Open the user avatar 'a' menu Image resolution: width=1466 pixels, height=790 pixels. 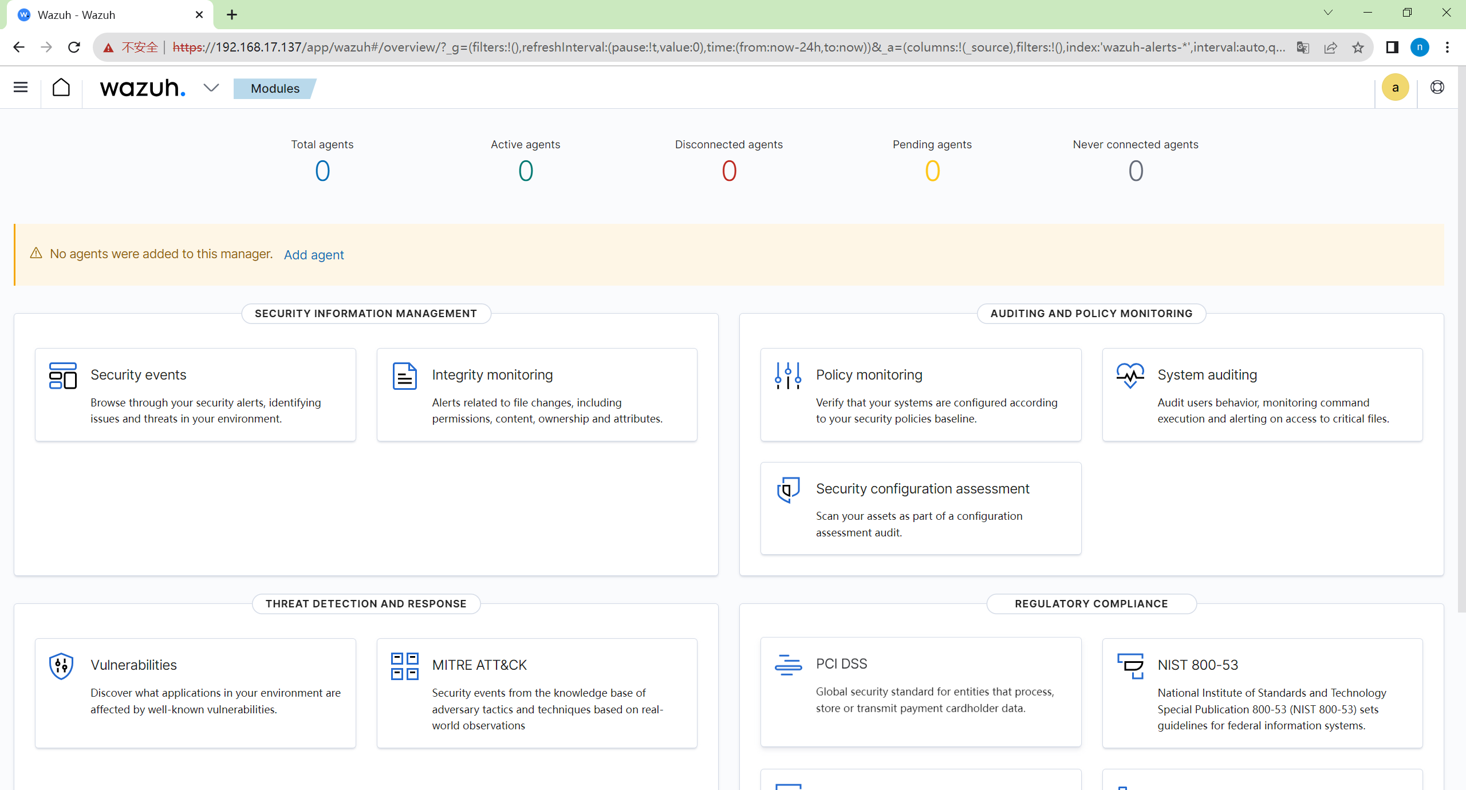[1395, 88]
